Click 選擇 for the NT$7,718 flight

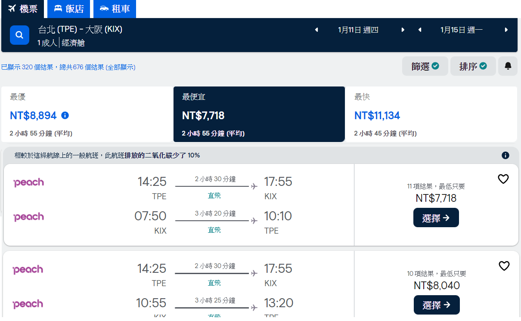(436, 218)
